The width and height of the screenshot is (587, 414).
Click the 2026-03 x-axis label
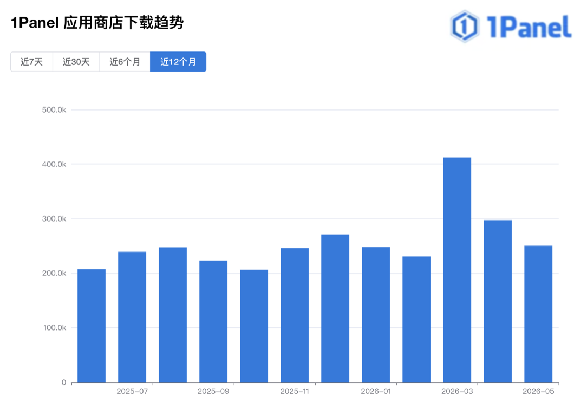coord(457,391)
